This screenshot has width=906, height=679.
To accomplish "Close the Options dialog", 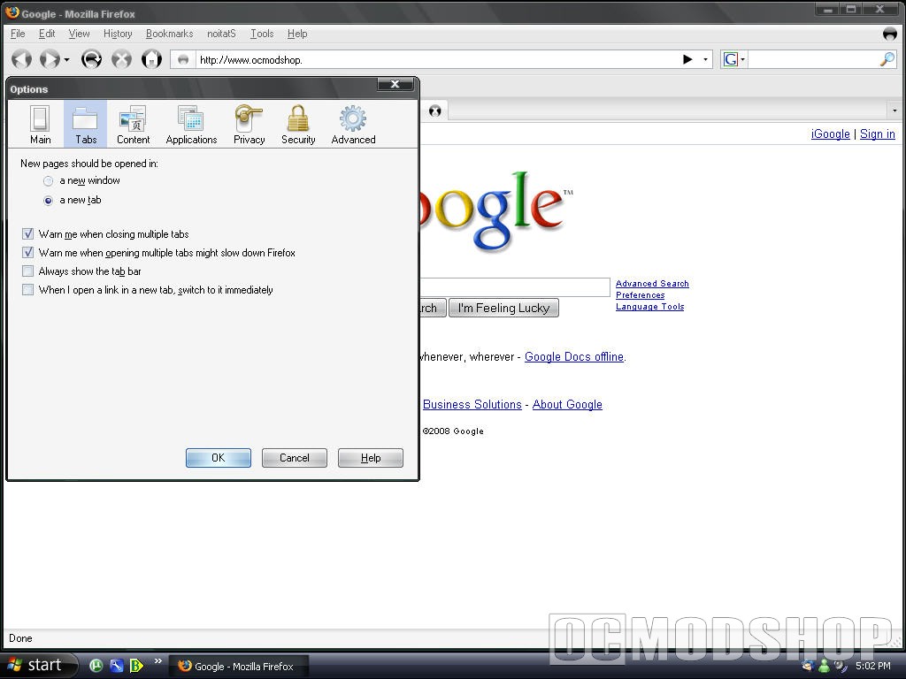I will (395, 84).
